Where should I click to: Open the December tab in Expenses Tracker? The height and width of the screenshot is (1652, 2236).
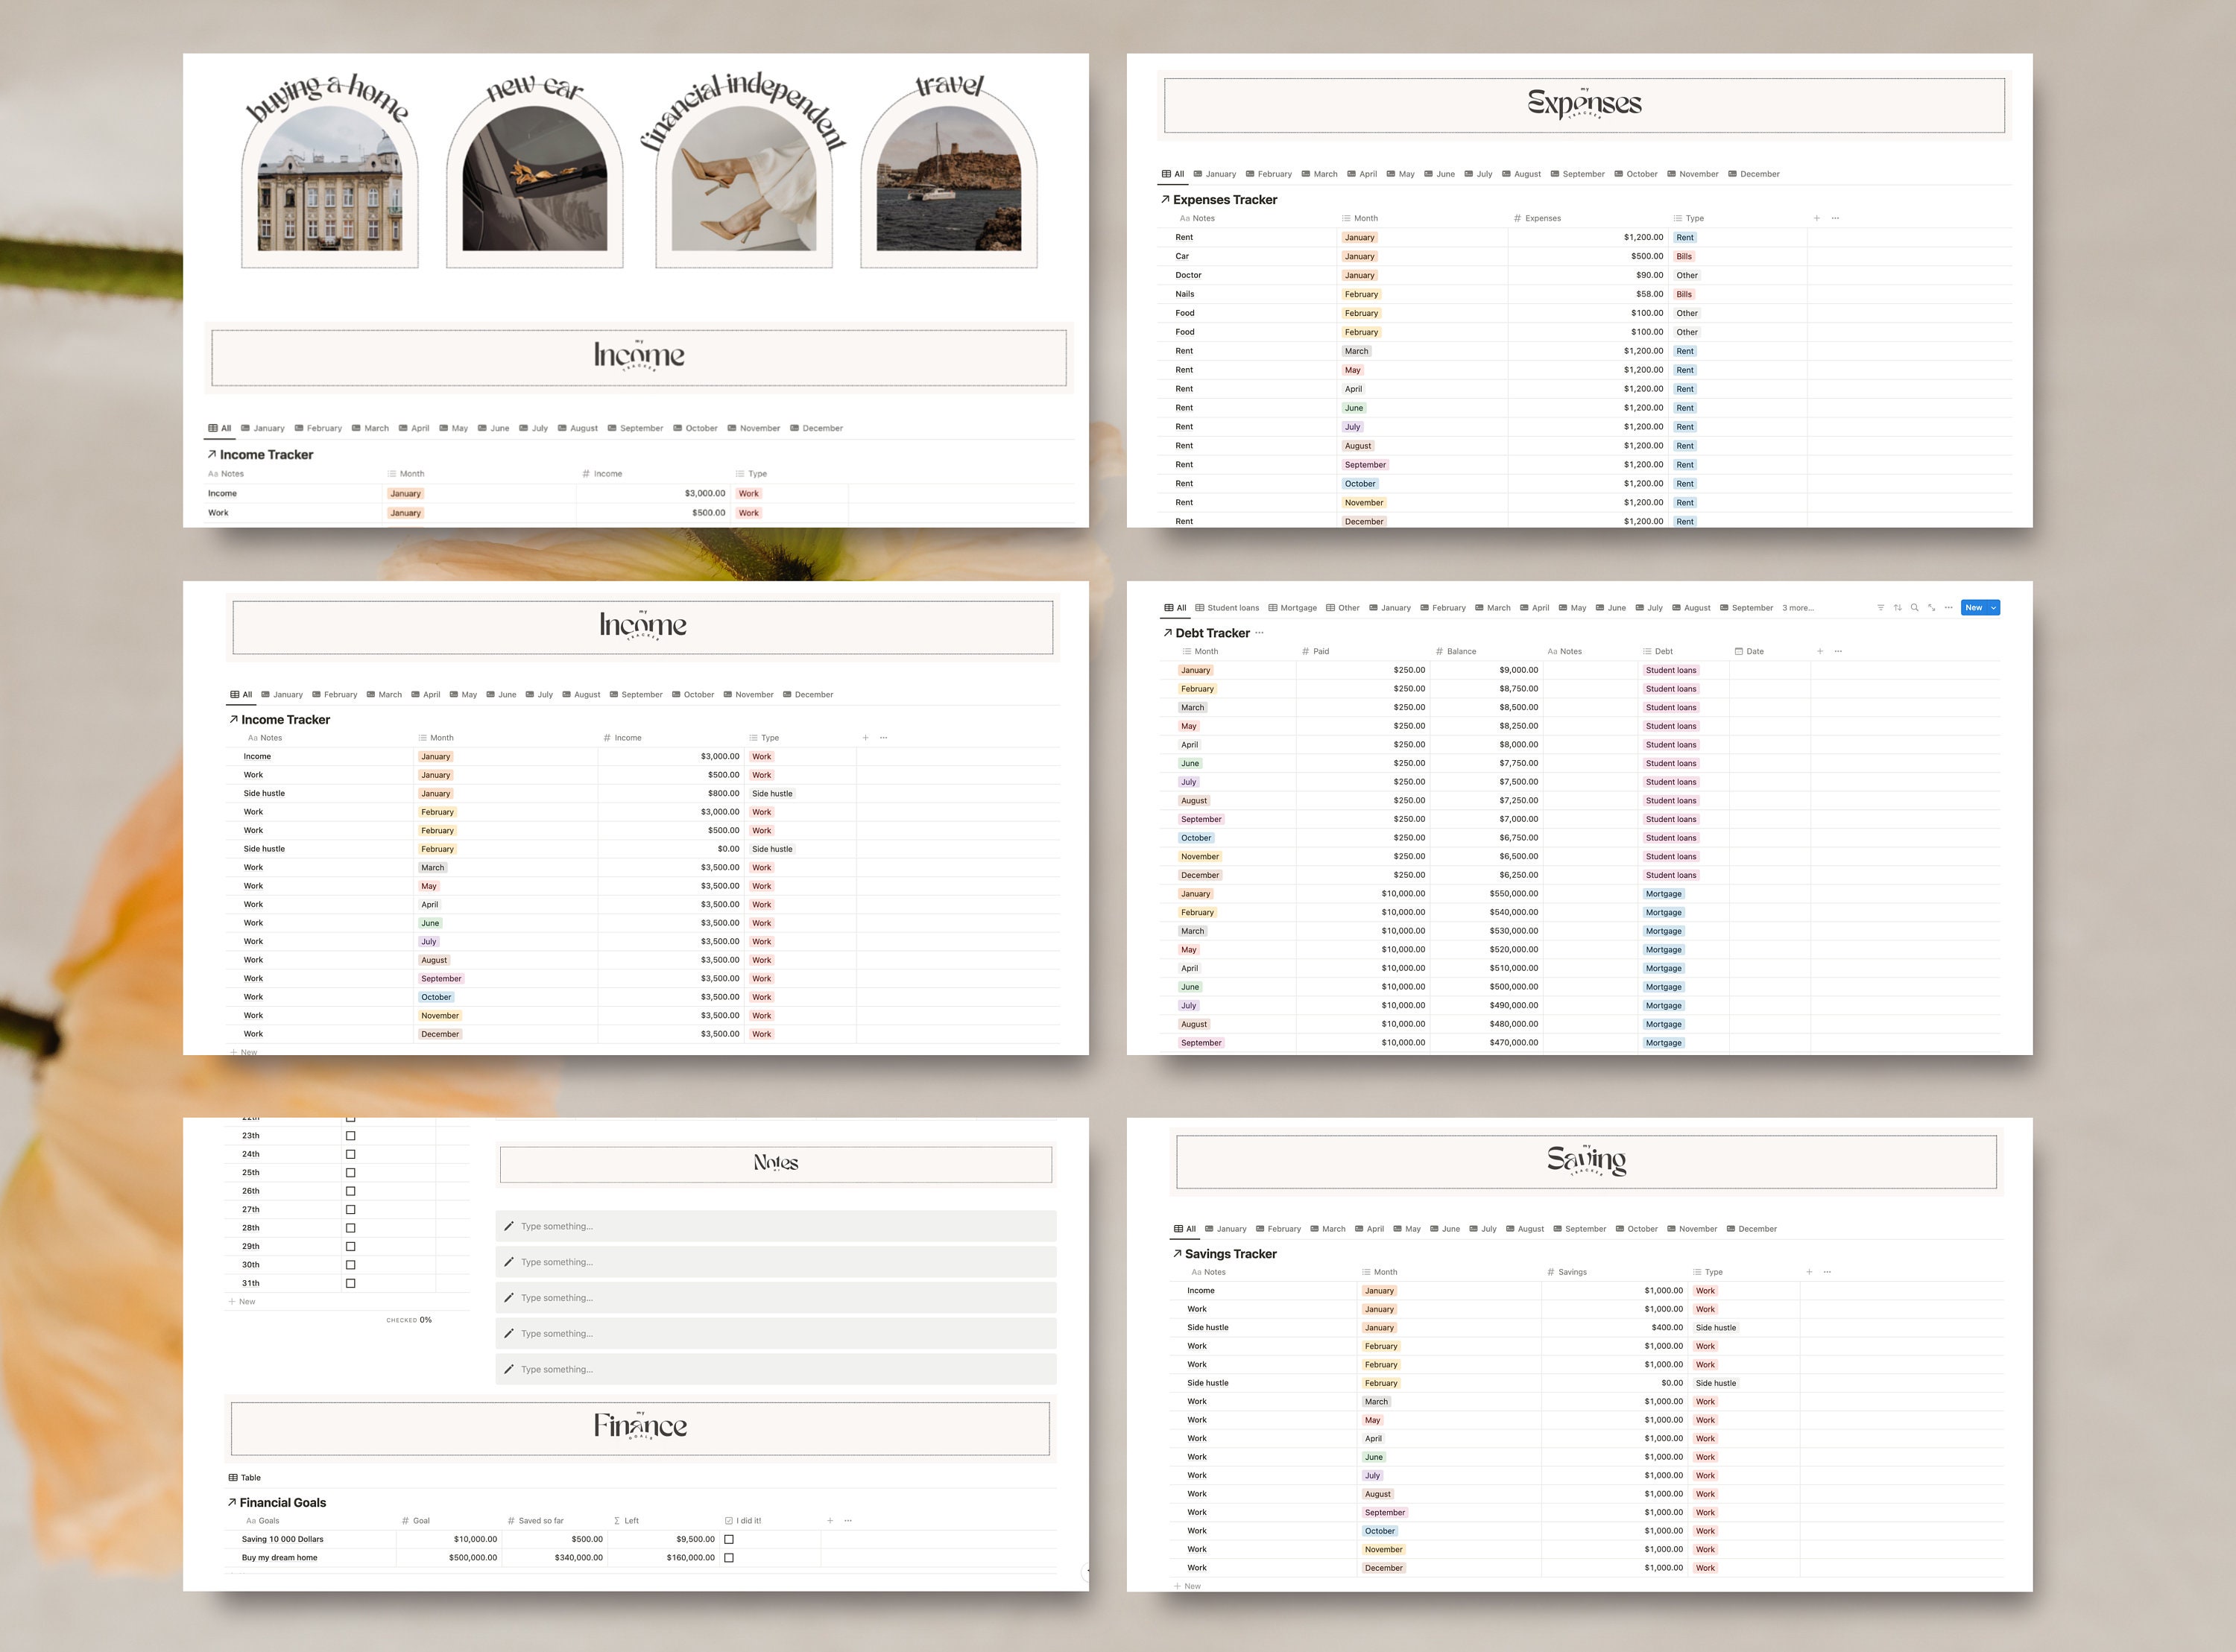pyautogui.click(x=1754, y=174)
